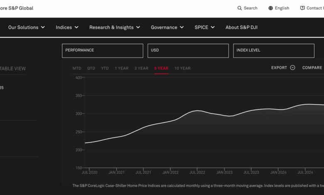
Task: Select the 10 Year time range
Action: click(x=182, y=68)
